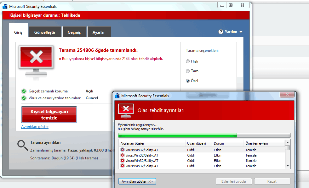Open the Ayarlar tab

tap(99, 32)
